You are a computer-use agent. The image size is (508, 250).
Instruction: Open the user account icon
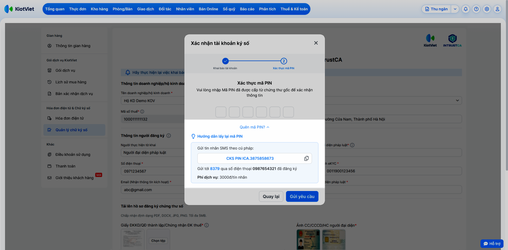pos(497,9)
